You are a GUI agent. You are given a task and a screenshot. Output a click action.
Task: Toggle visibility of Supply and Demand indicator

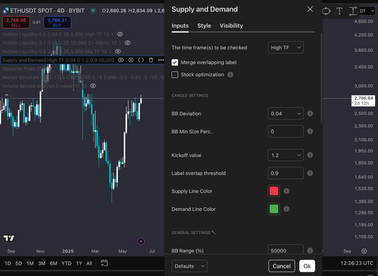[121, 60]
